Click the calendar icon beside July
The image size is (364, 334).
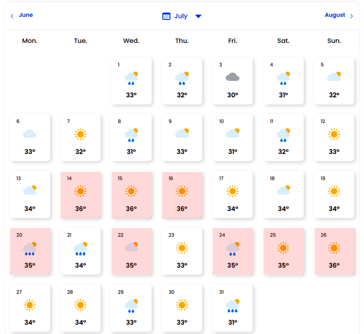pyautogui.click(x=166, y=16)
